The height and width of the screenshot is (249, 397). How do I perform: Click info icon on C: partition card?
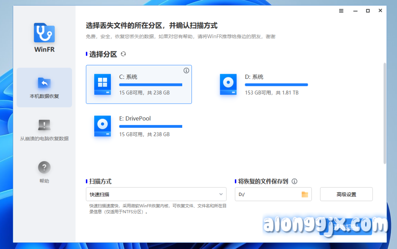[186, 70]
